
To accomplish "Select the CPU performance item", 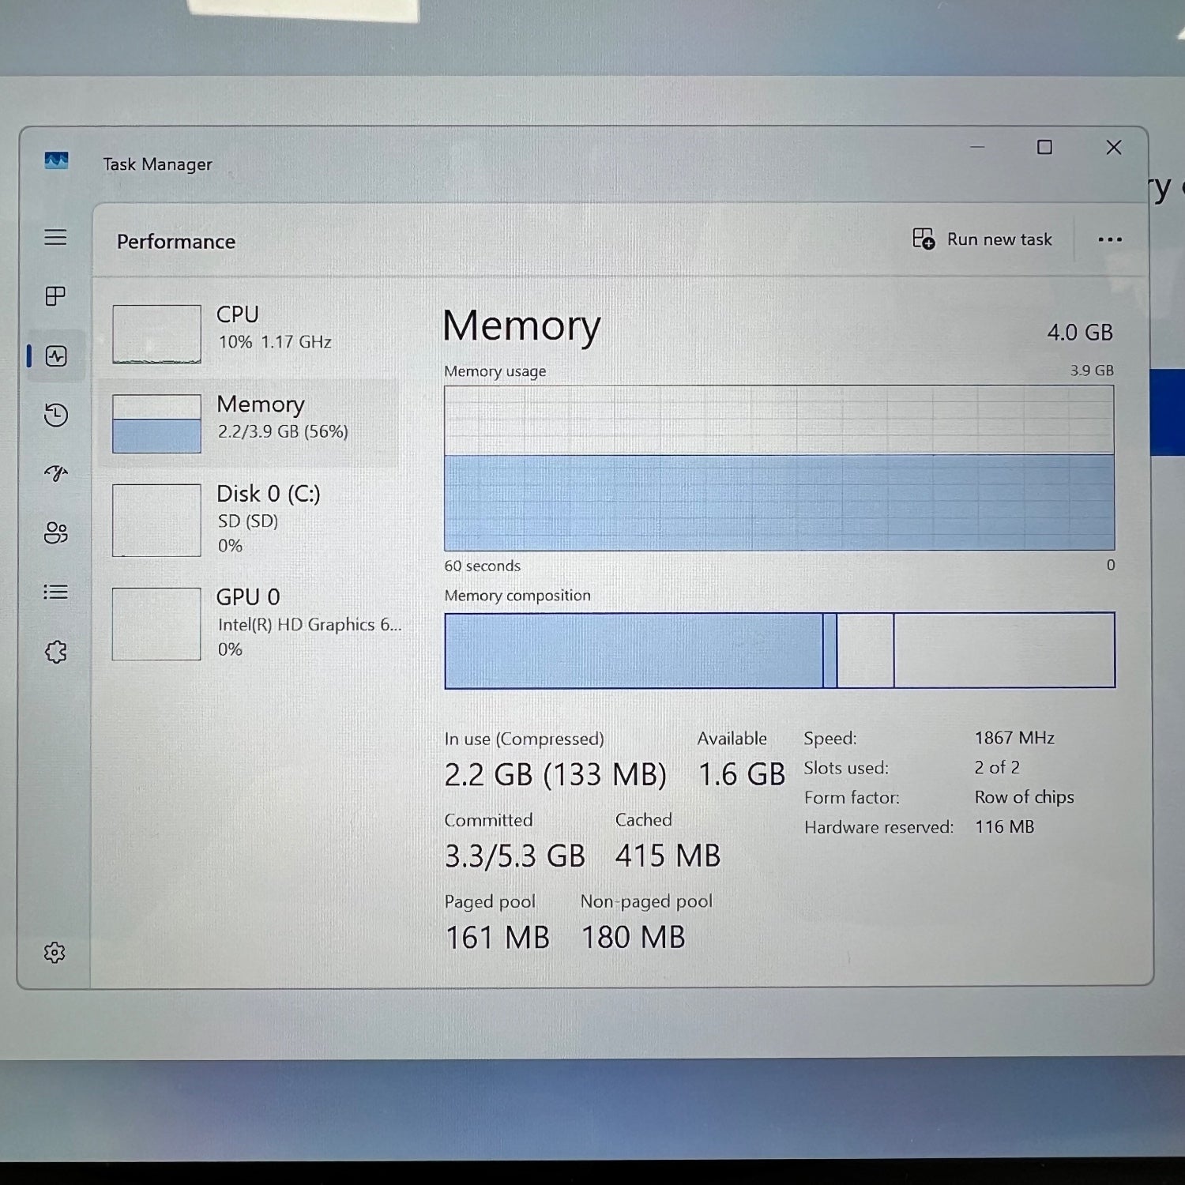I will [251, 334].
